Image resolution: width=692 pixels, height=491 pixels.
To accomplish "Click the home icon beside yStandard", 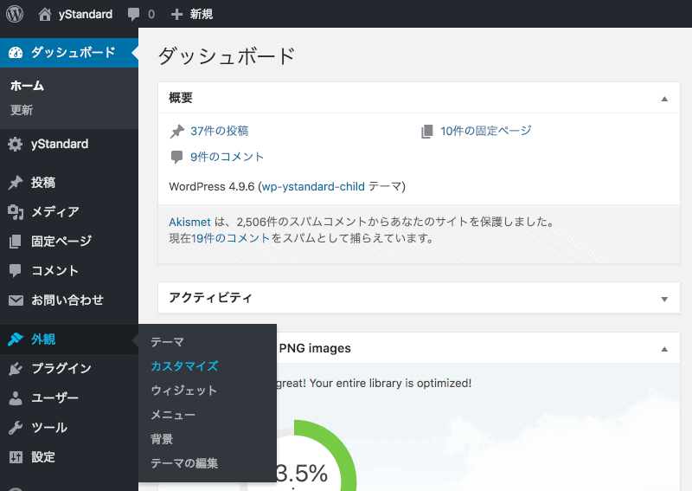I will [x=45, y=14].
